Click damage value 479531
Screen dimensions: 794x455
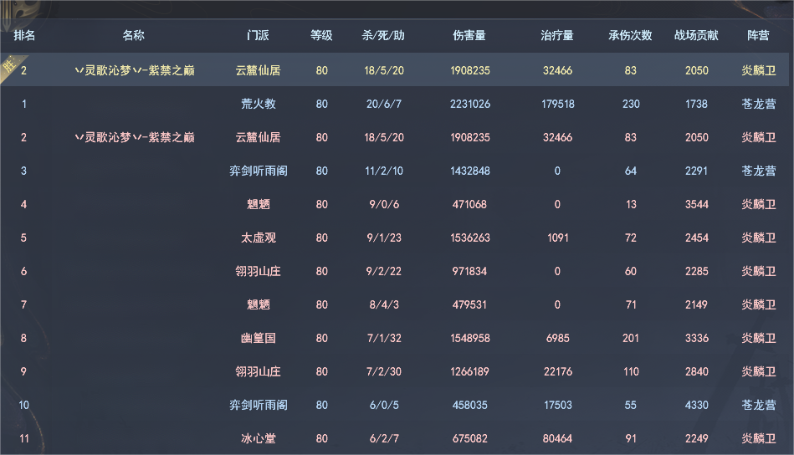tap(469, 304)
